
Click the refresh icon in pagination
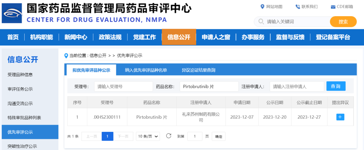[x=169, y=136]
